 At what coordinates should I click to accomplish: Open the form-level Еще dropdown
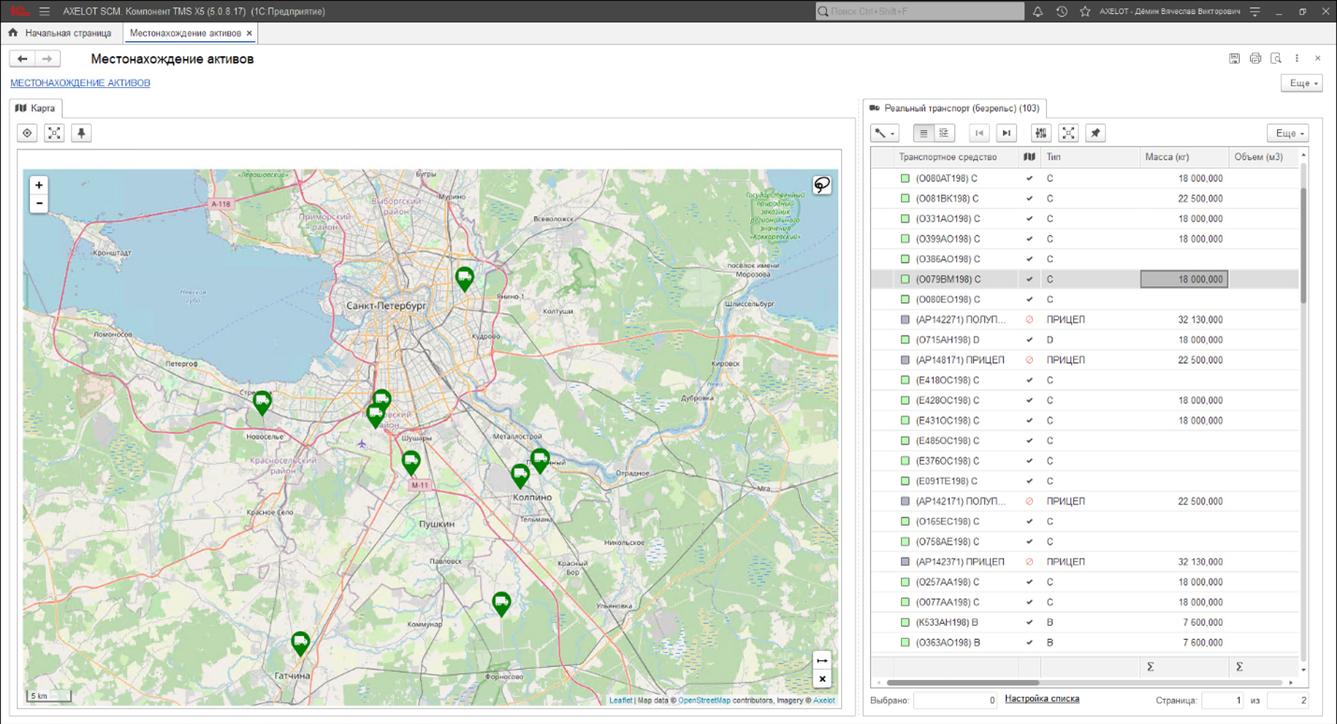pyautogui.click(x=1303, y=83)
